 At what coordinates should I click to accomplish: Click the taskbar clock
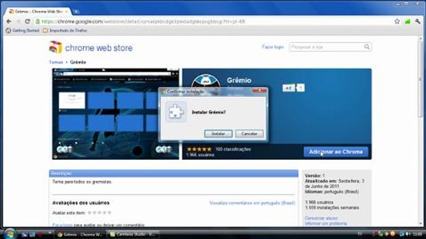417,234
